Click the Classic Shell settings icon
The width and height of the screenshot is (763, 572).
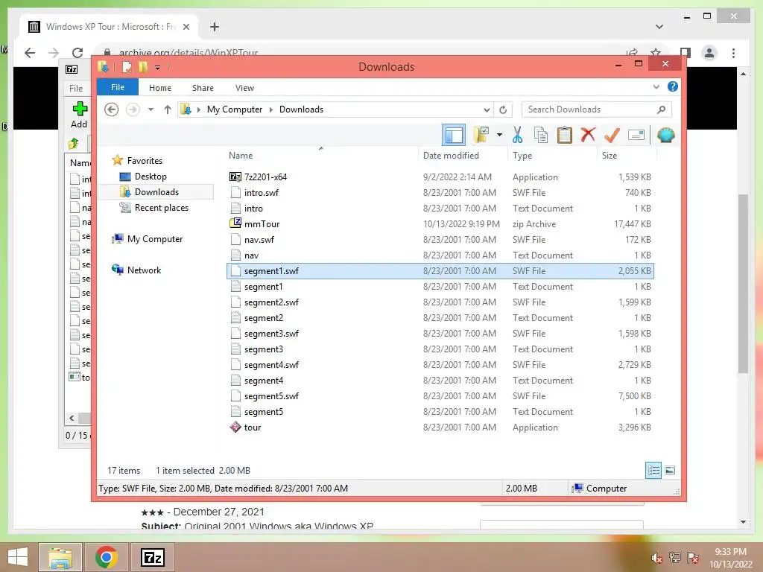(665, 135)
